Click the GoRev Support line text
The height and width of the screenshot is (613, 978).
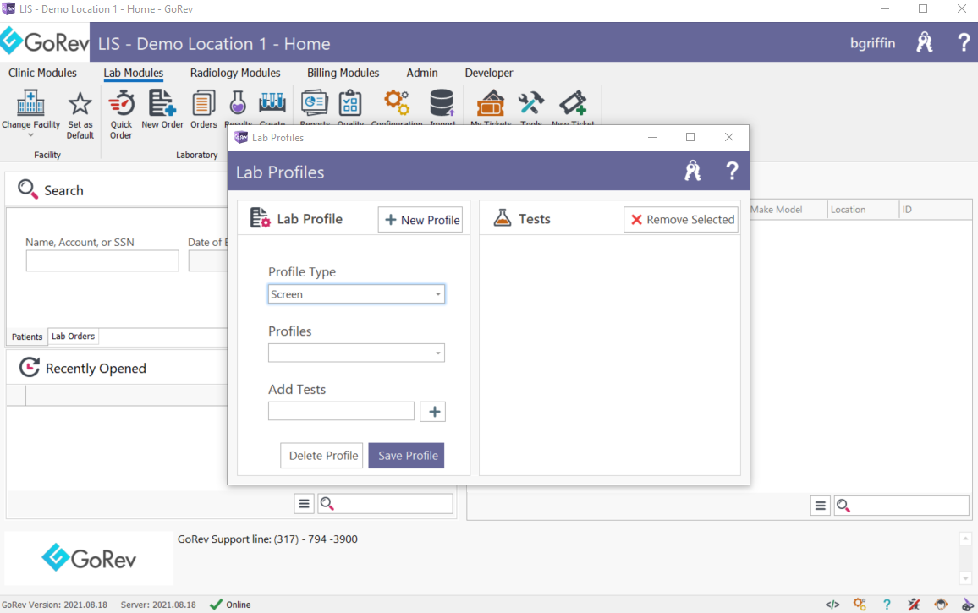coord(267,539)
